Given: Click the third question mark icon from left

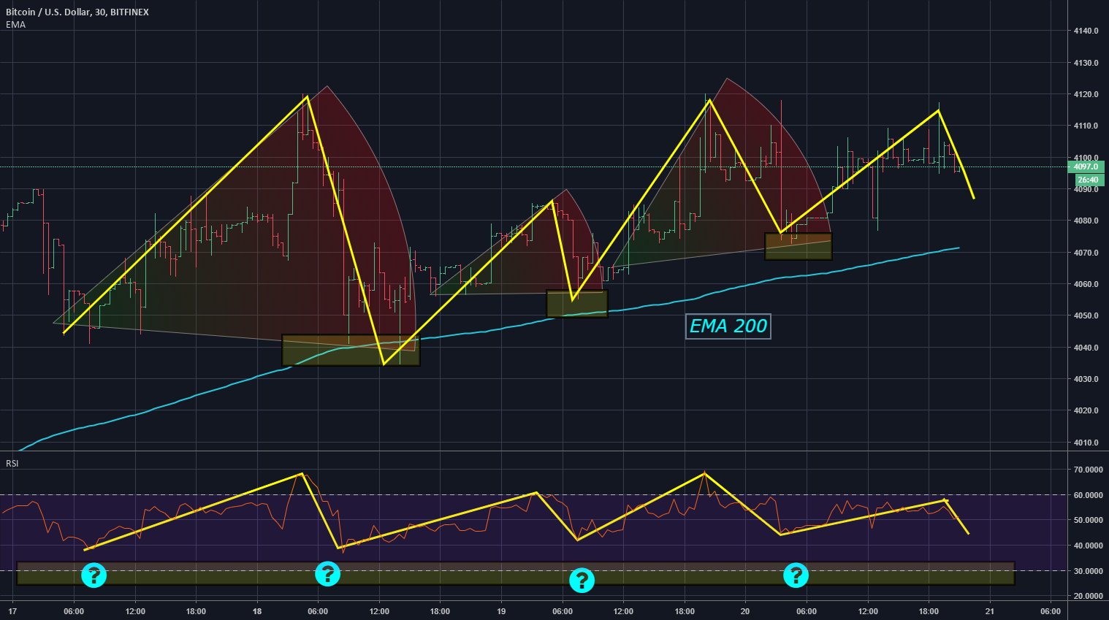Looking at the screenshot, I should [x=582, y=581].
